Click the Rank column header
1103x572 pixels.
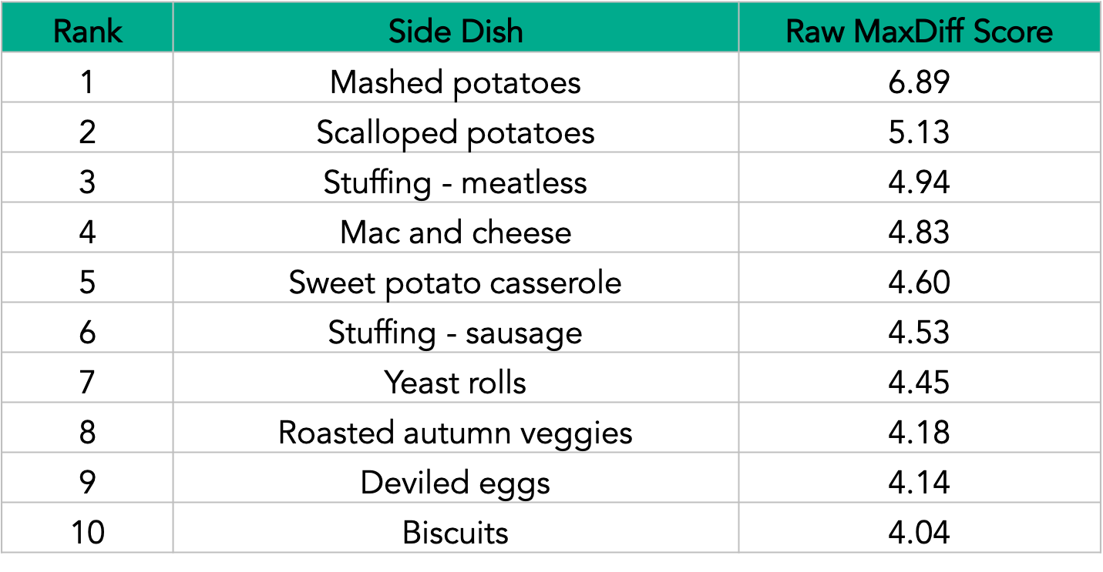(87, 32)
